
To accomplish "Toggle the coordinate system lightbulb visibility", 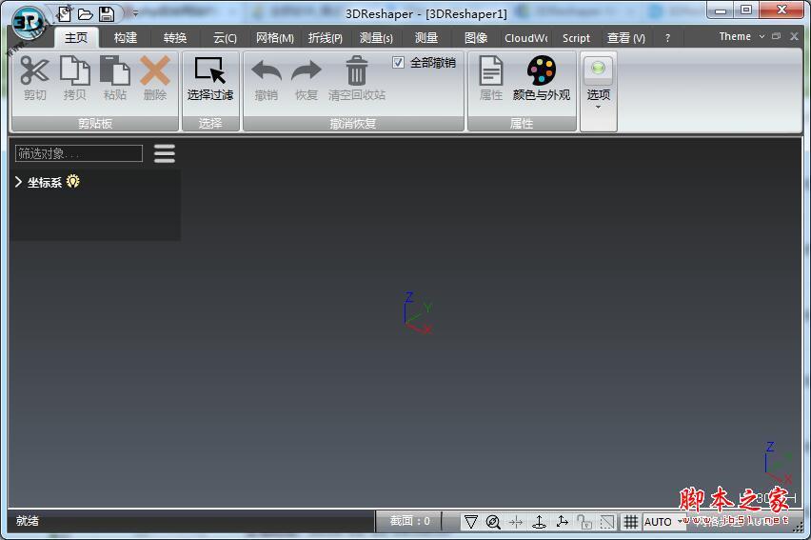I will coord(73,181).
